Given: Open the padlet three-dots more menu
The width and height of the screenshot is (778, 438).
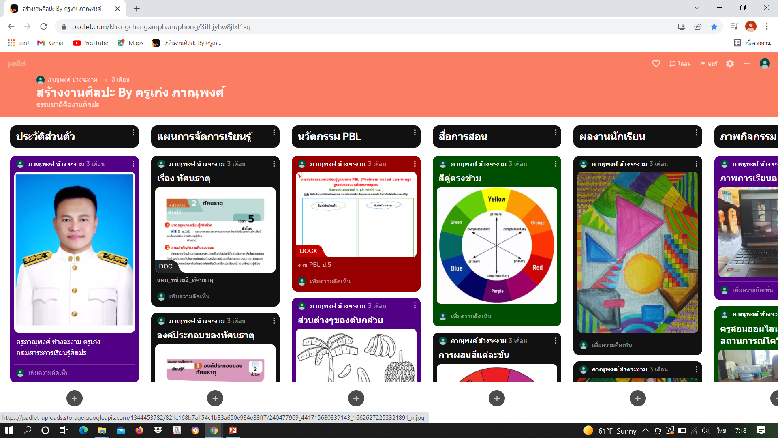Looking at the screenshot, I should click(747, 64).
